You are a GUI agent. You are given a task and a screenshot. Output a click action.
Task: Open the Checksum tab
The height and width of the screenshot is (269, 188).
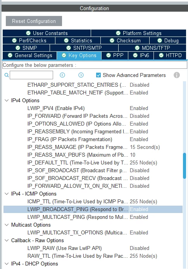point(125,40)
